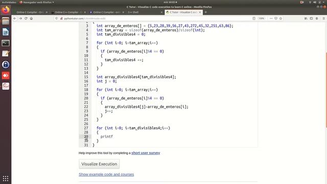This screenshot has height=184, width=327.
Task: Show all applications grid
Action: [x=6, y=178]
